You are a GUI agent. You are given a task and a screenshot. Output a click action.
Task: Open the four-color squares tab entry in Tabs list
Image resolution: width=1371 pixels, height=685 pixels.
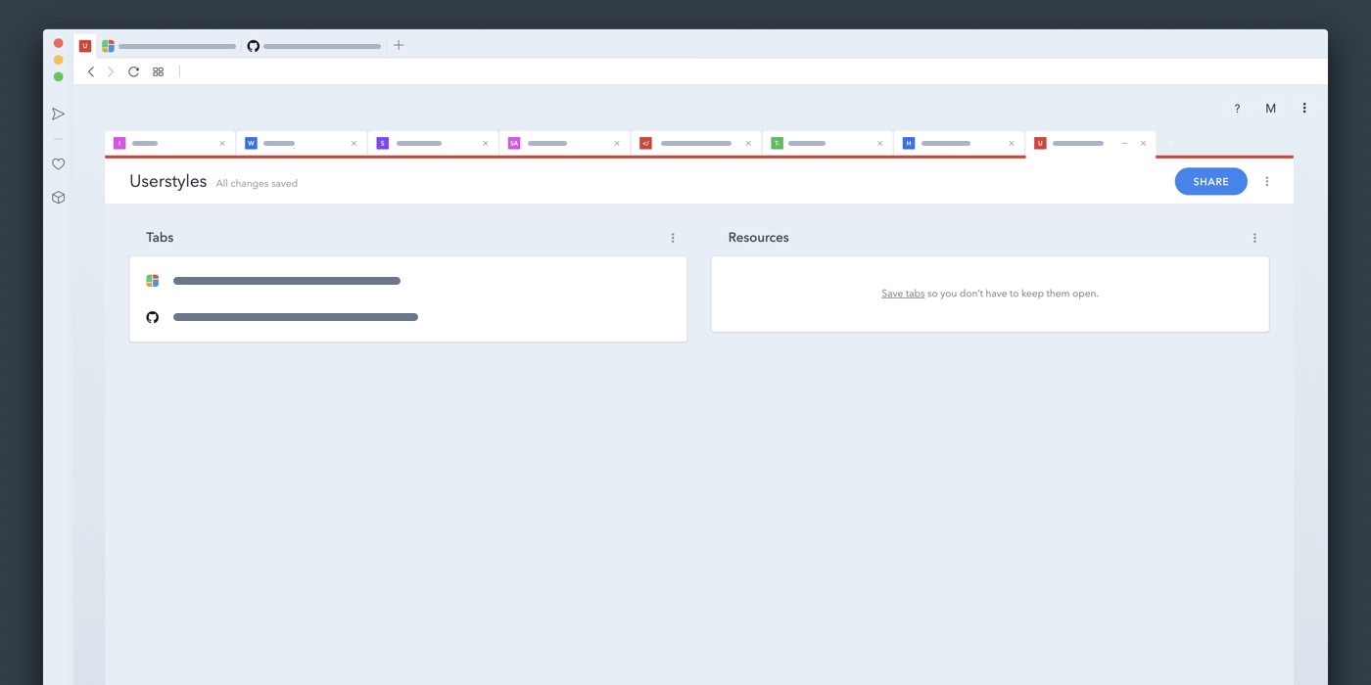click(x=408, y=281)
